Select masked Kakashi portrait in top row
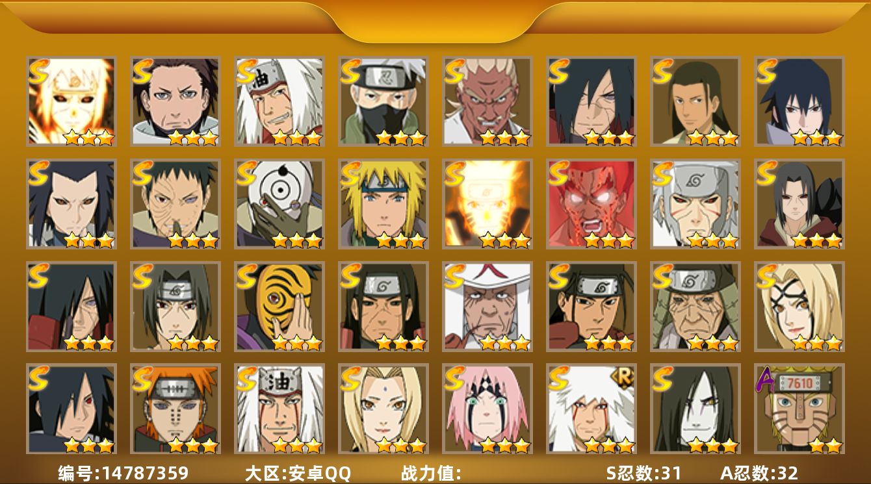 pyautogui.click(x=383, y=101)
